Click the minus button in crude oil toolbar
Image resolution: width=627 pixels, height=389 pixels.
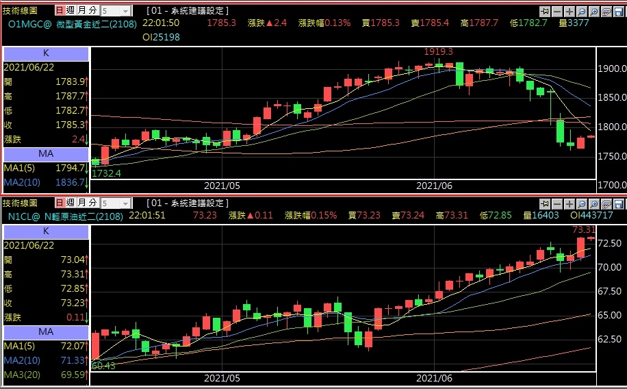pyautogui.click(x=557, y=203)
